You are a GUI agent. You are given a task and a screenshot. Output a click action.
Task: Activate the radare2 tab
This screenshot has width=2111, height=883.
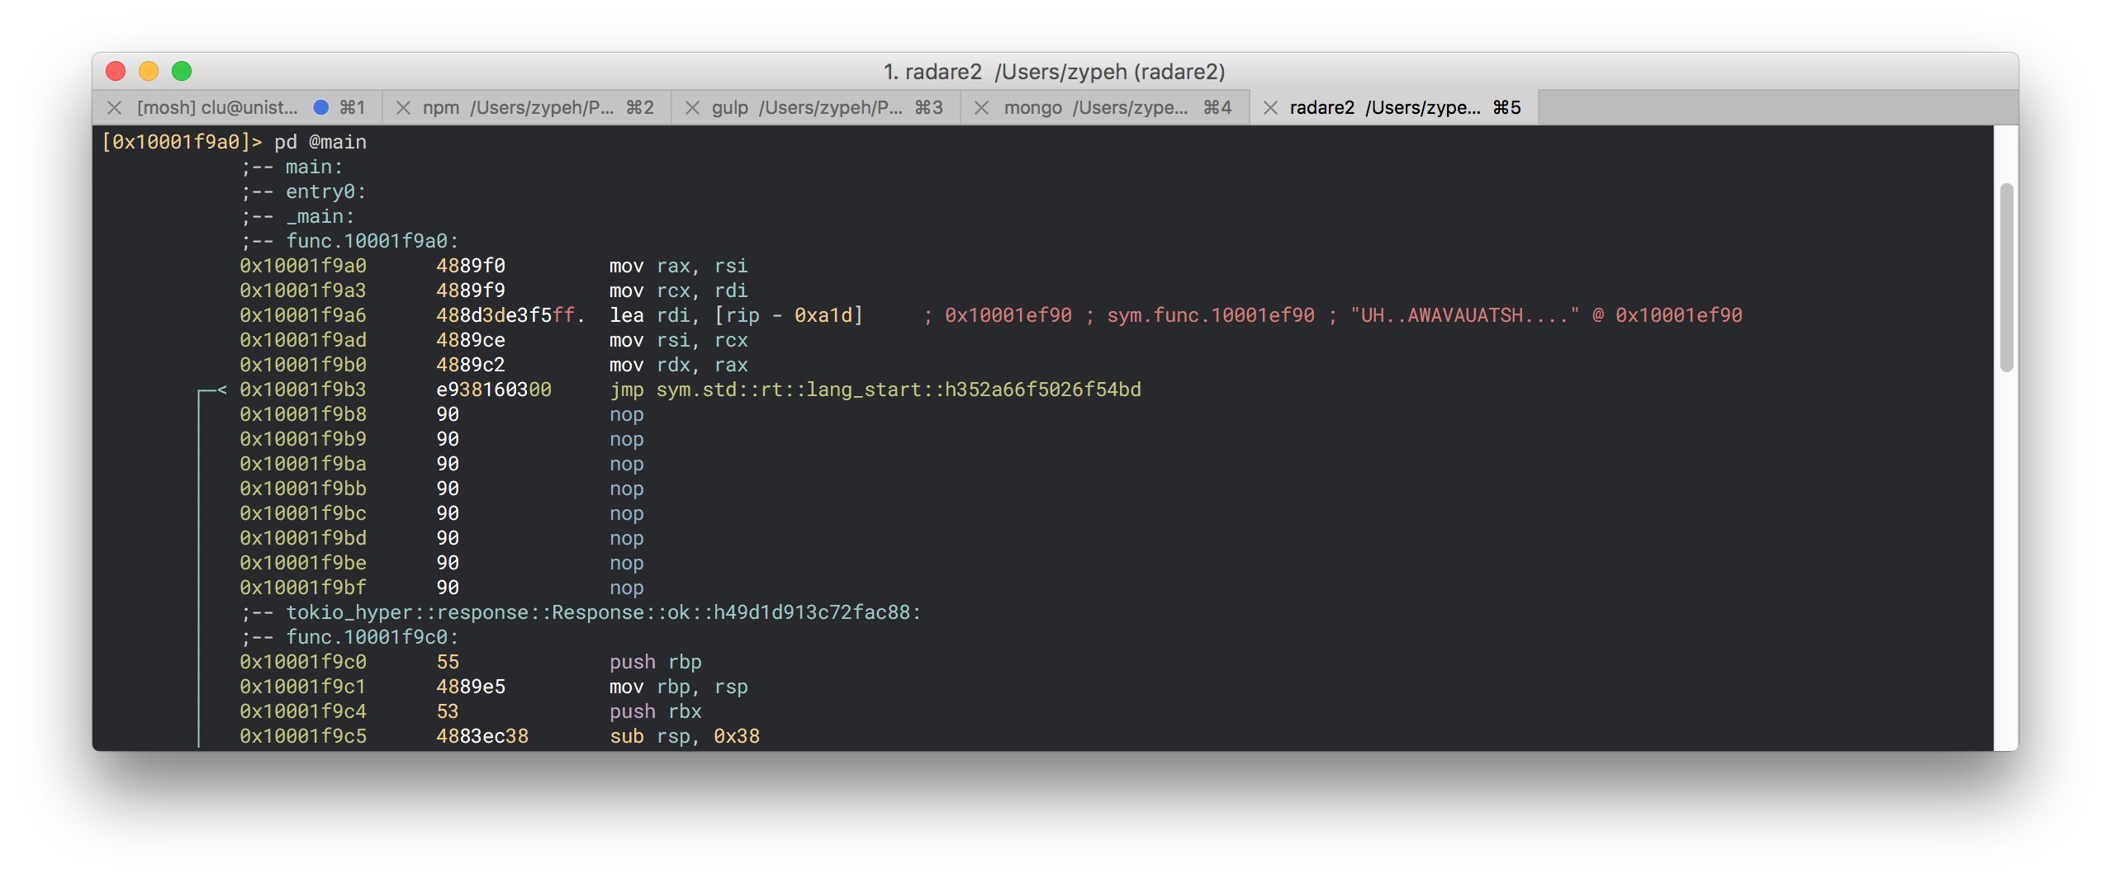coord(1384,108)
